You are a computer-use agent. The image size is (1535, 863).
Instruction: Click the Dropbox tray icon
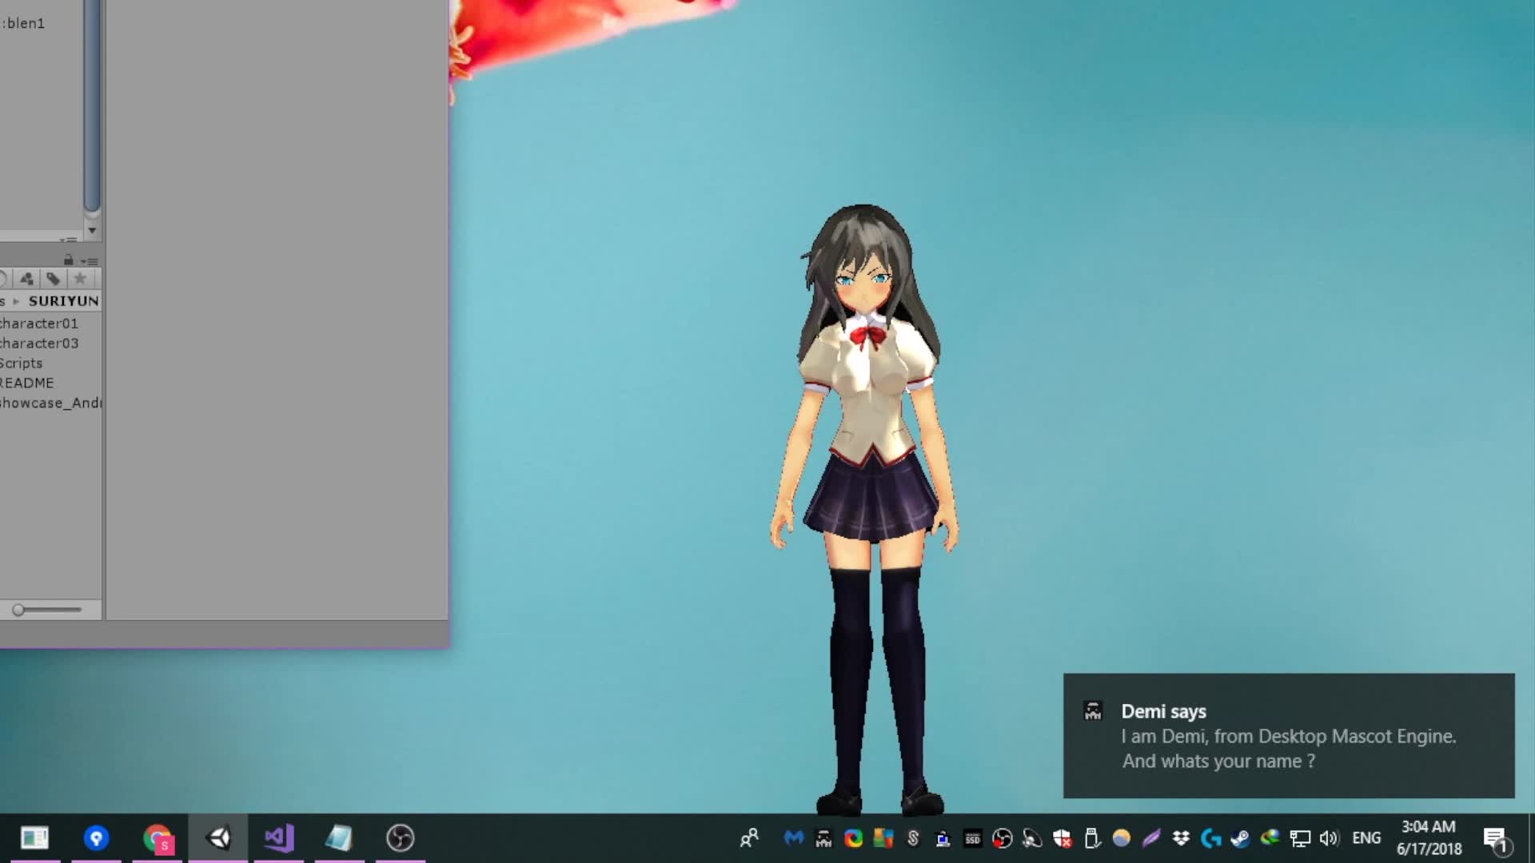click(1181, 838)
